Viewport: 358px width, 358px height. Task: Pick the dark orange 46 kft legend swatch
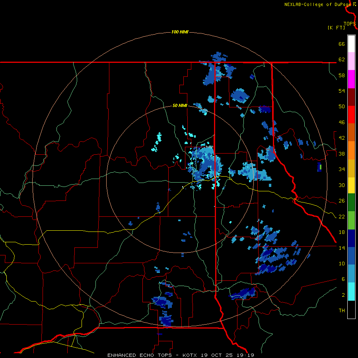tap(351, 132)
